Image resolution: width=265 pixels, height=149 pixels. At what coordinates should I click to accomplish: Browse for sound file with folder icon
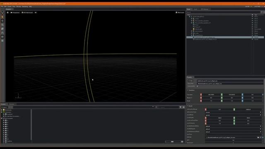click(x=258, y=137)
